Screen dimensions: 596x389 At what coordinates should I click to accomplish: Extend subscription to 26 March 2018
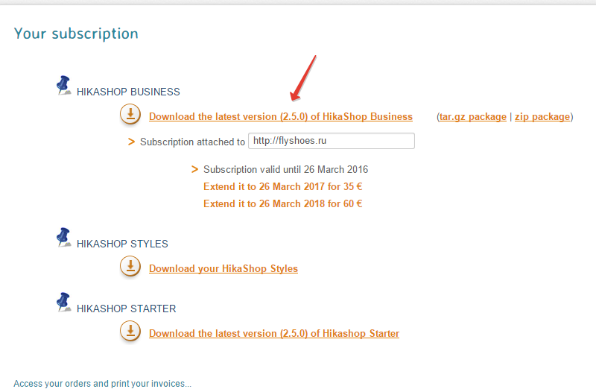click(282, 203)
